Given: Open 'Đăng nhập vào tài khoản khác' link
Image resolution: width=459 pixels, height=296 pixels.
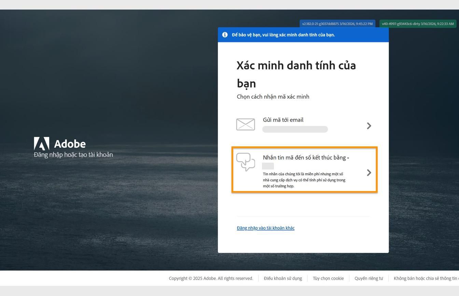Looking at the screenshot, I should tap(266, 228).
